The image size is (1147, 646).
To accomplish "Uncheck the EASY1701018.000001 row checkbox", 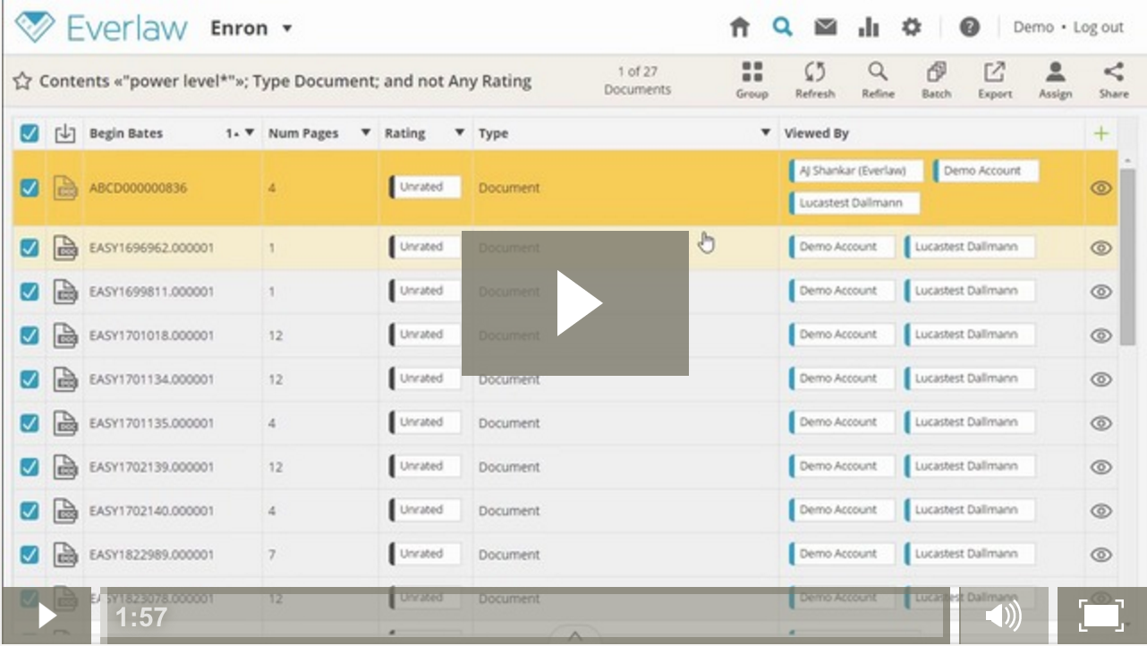I will tap(30, 336).
